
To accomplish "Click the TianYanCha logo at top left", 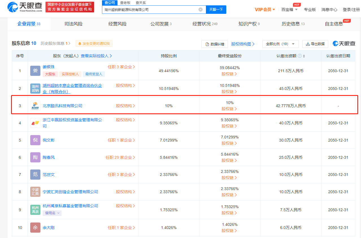I will pyautogui.click(x=25, y=7).
